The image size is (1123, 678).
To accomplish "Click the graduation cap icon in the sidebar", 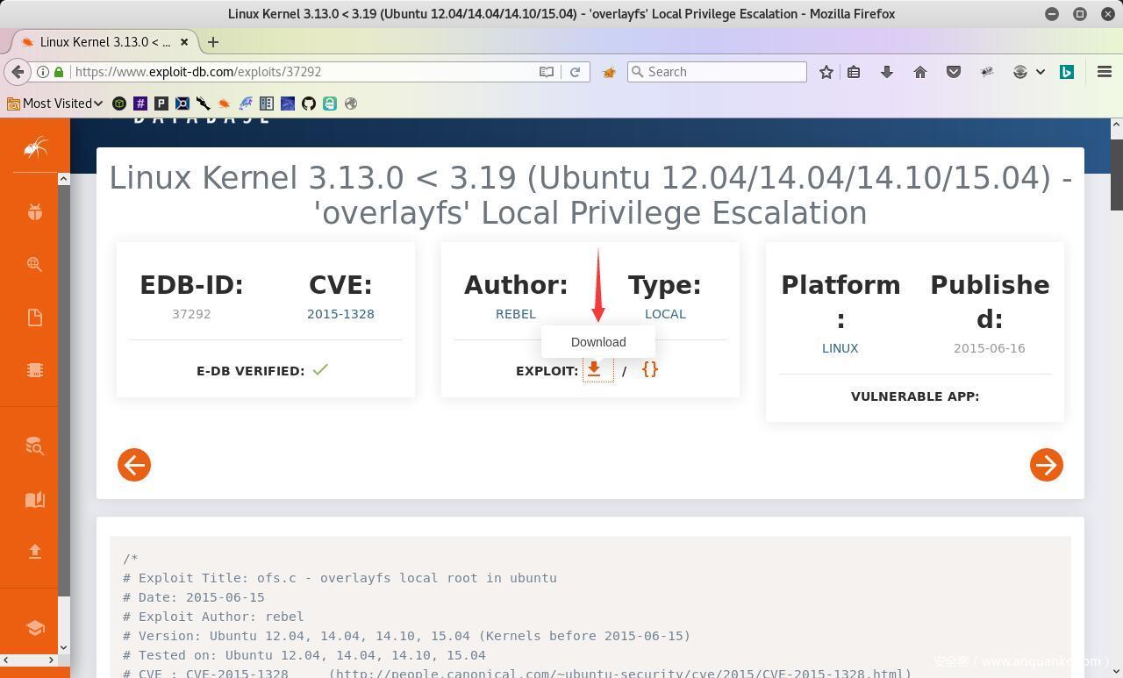I will point(35,628).
